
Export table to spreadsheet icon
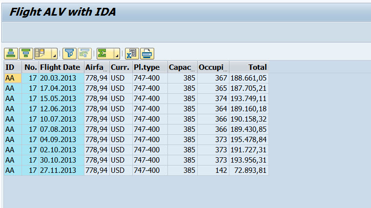pyautogui.click(x=132, y=53)
